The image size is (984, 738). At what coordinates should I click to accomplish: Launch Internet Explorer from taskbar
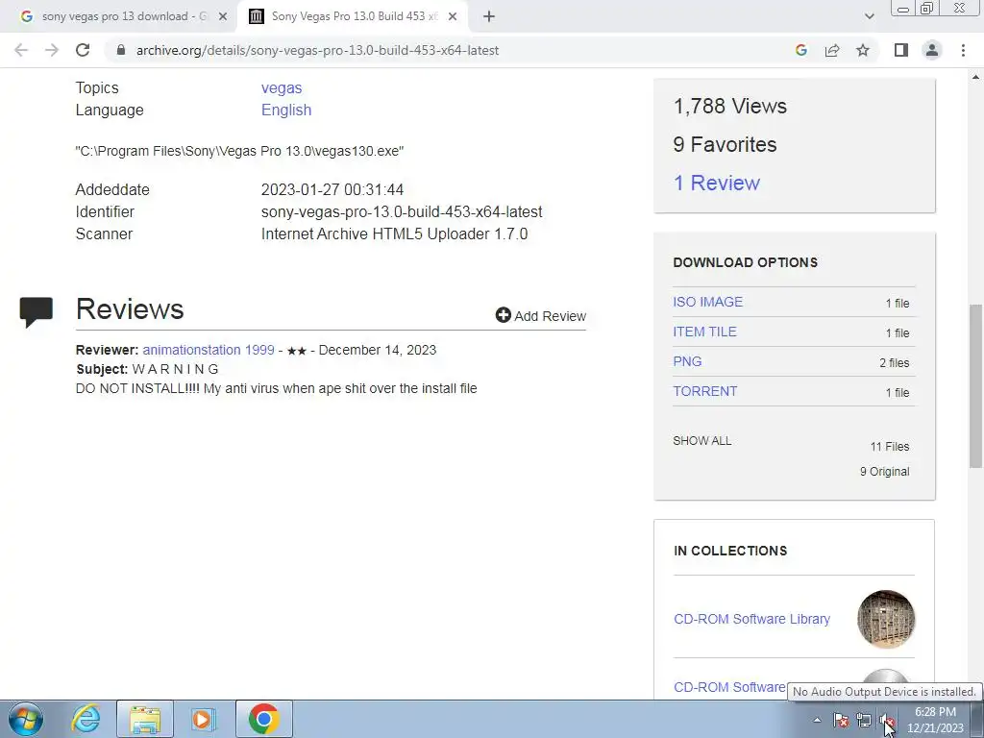[86, 719]
